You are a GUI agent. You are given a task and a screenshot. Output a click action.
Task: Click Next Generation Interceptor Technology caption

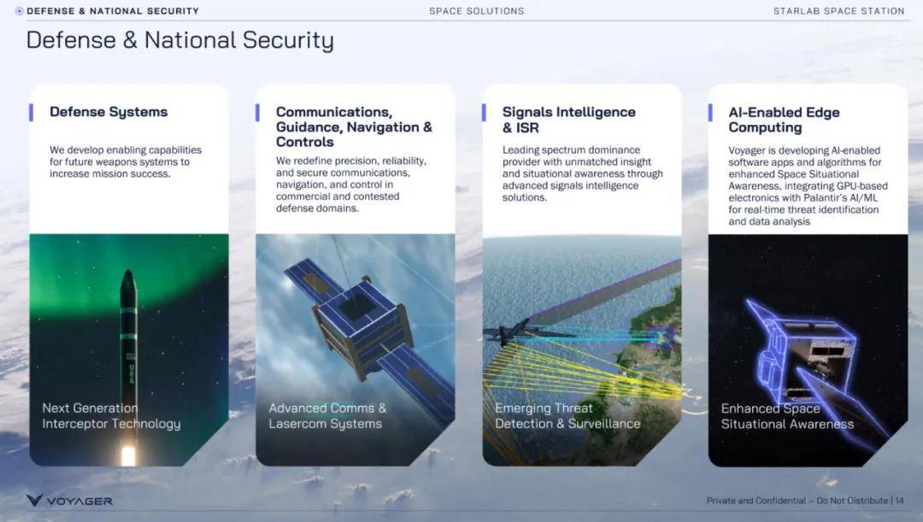tap(111, 416)
